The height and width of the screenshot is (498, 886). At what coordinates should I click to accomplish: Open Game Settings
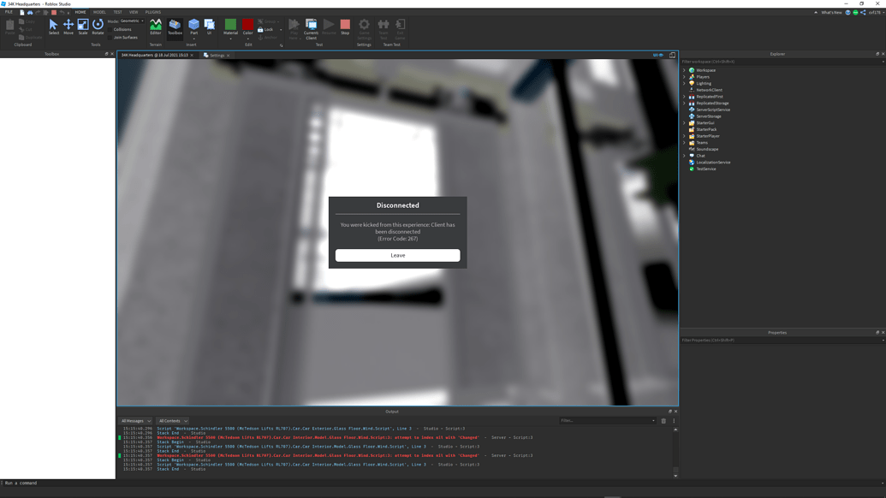[363, 28]
